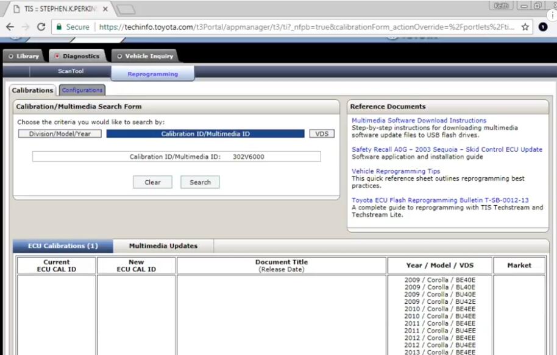Open Safety Recall A0G Sequoia link
The width and height of the screenshot is (557, 355).
[447, 149]
